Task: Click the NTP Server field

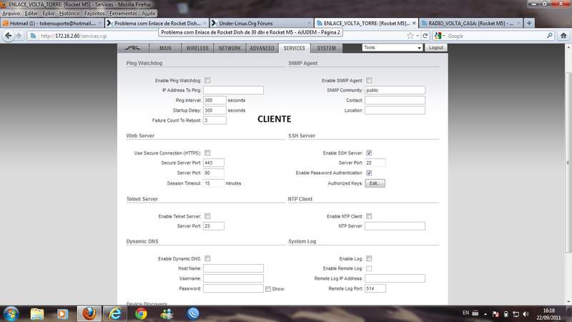Action: click(395, 226)
